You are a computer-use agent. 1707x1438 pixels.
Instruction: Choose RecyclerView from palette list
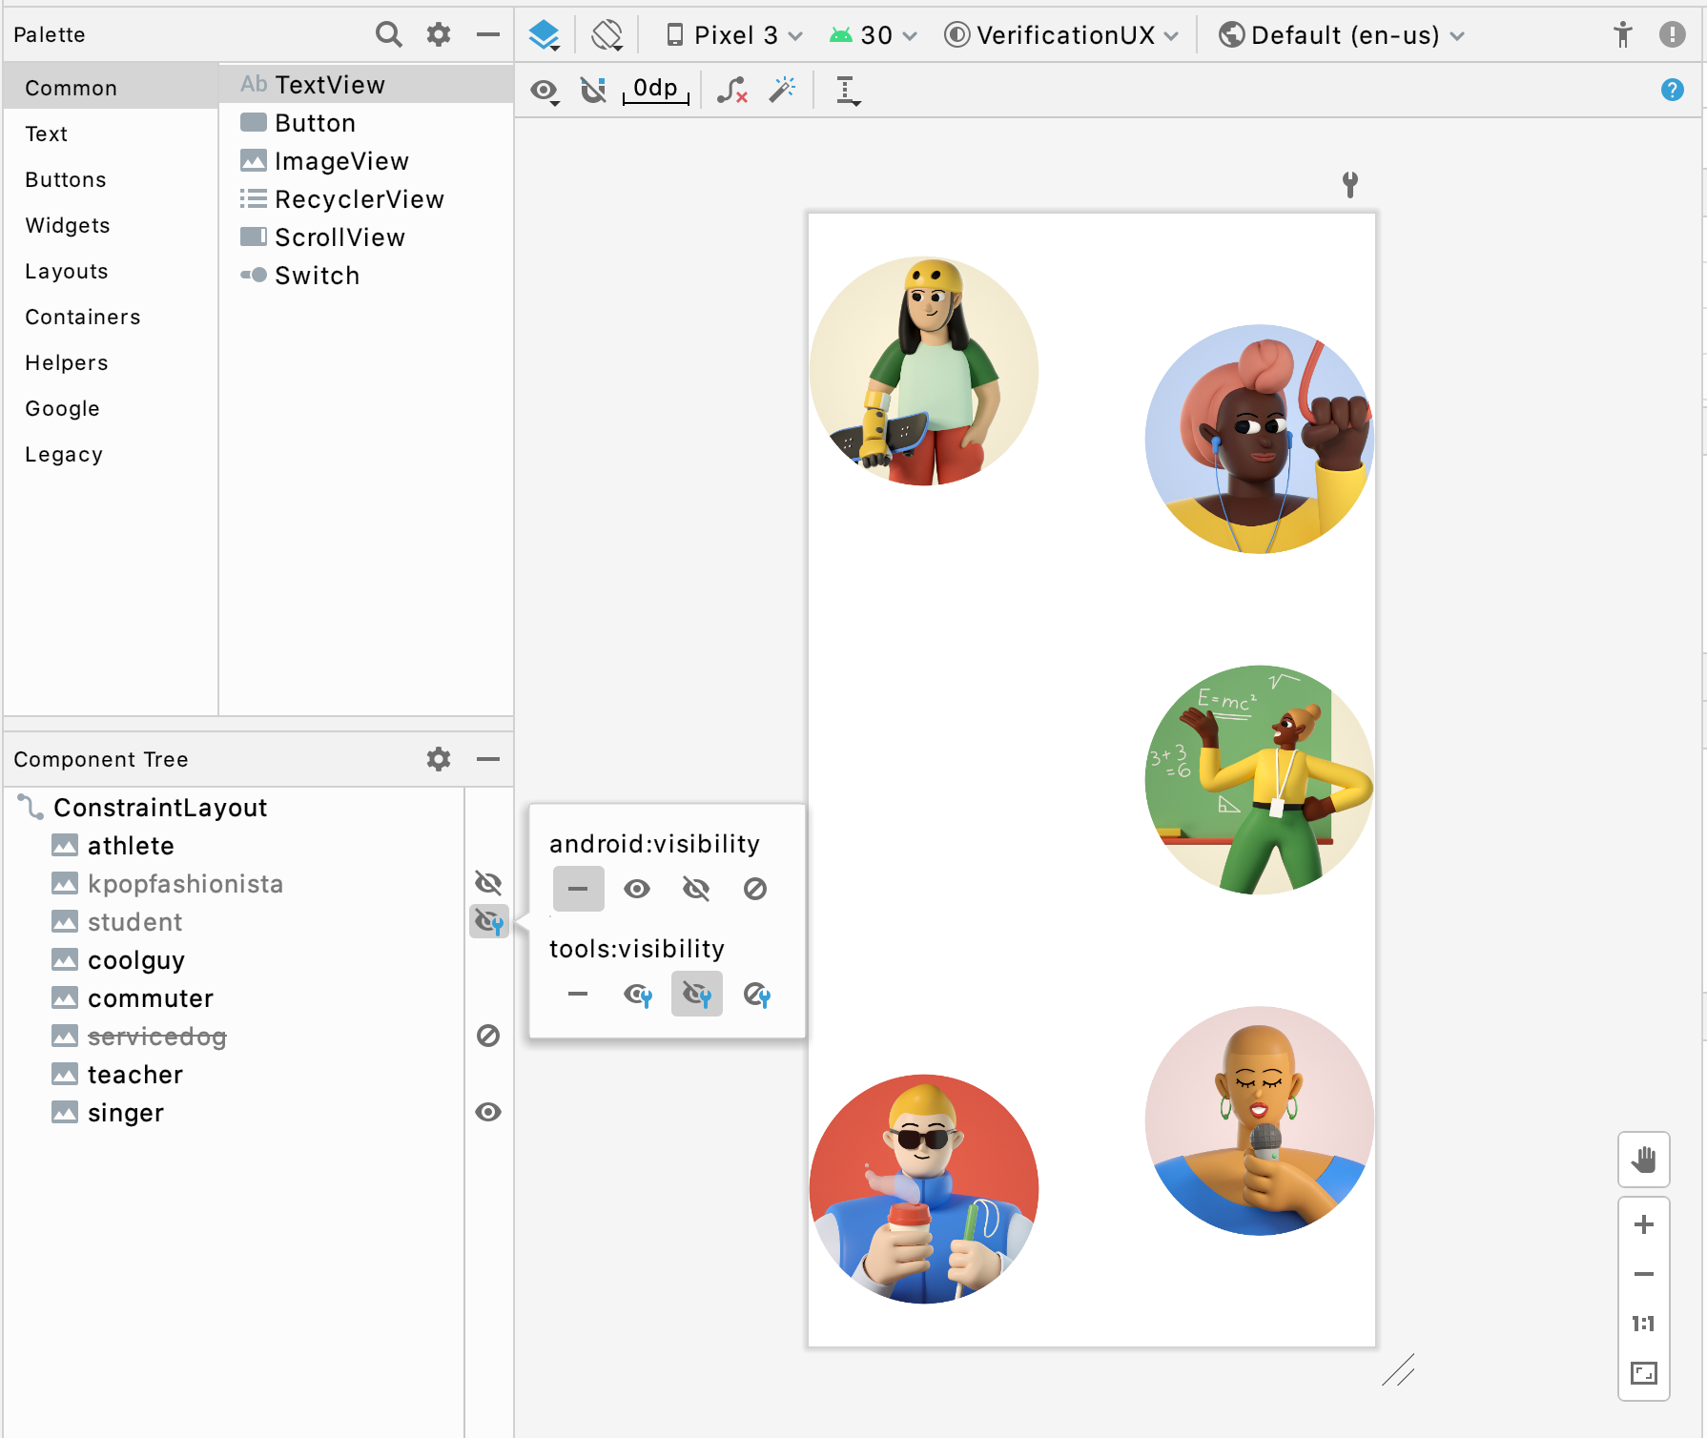point(366,199)
